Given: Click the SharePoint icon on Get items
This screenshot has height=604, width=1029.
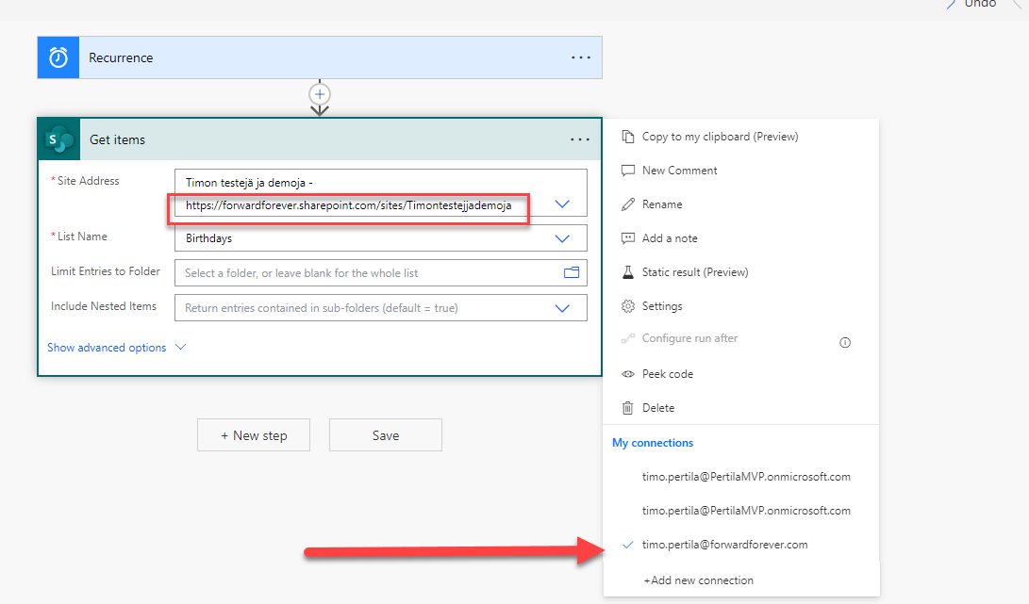Looking at the screenshot, I should pos(59,139).
